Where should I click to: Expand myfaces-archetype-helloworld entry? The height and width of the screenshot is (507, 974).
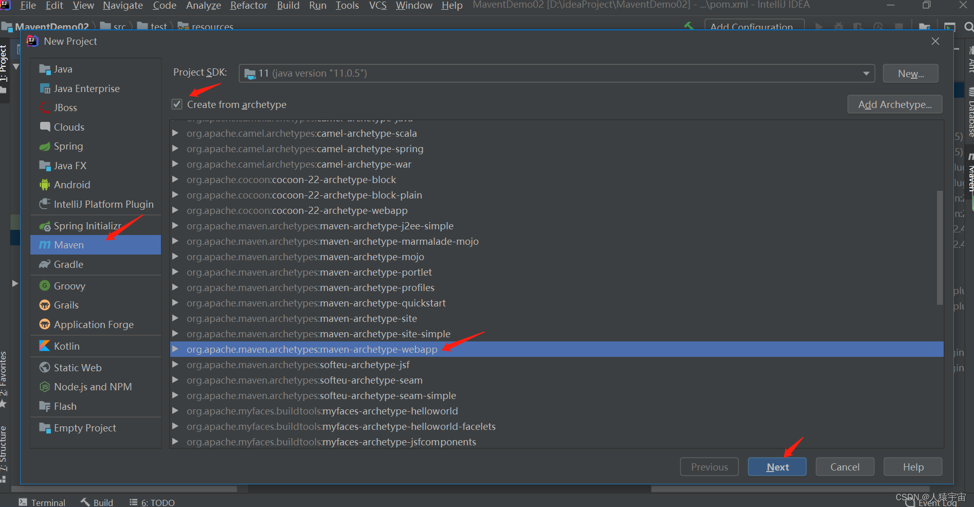tap(175, 411)
